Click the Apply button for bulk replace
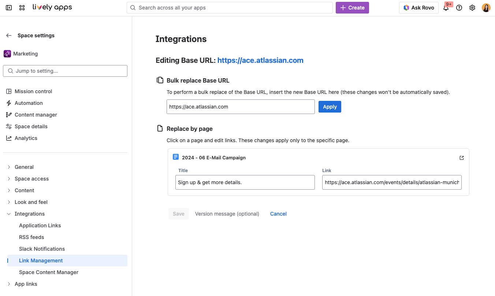This screenshot has height=296, width=495. click(x=330, y=107)
